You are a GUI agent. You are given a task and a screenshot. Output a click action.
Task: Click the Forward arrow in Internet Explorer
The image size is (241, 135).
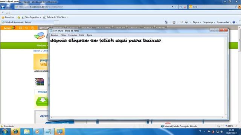pyautogui.click(x=8, y=7)
